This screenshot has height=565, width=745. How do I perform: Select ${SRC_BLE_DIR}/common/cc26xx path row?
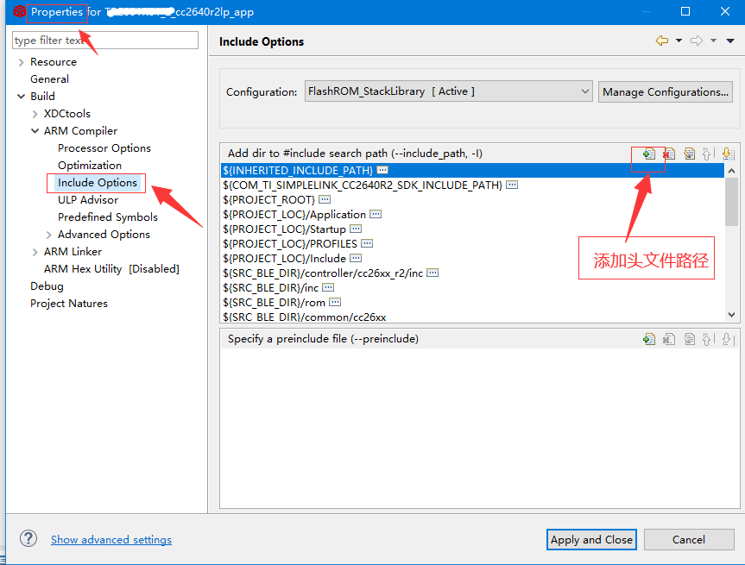pos(473,317)
